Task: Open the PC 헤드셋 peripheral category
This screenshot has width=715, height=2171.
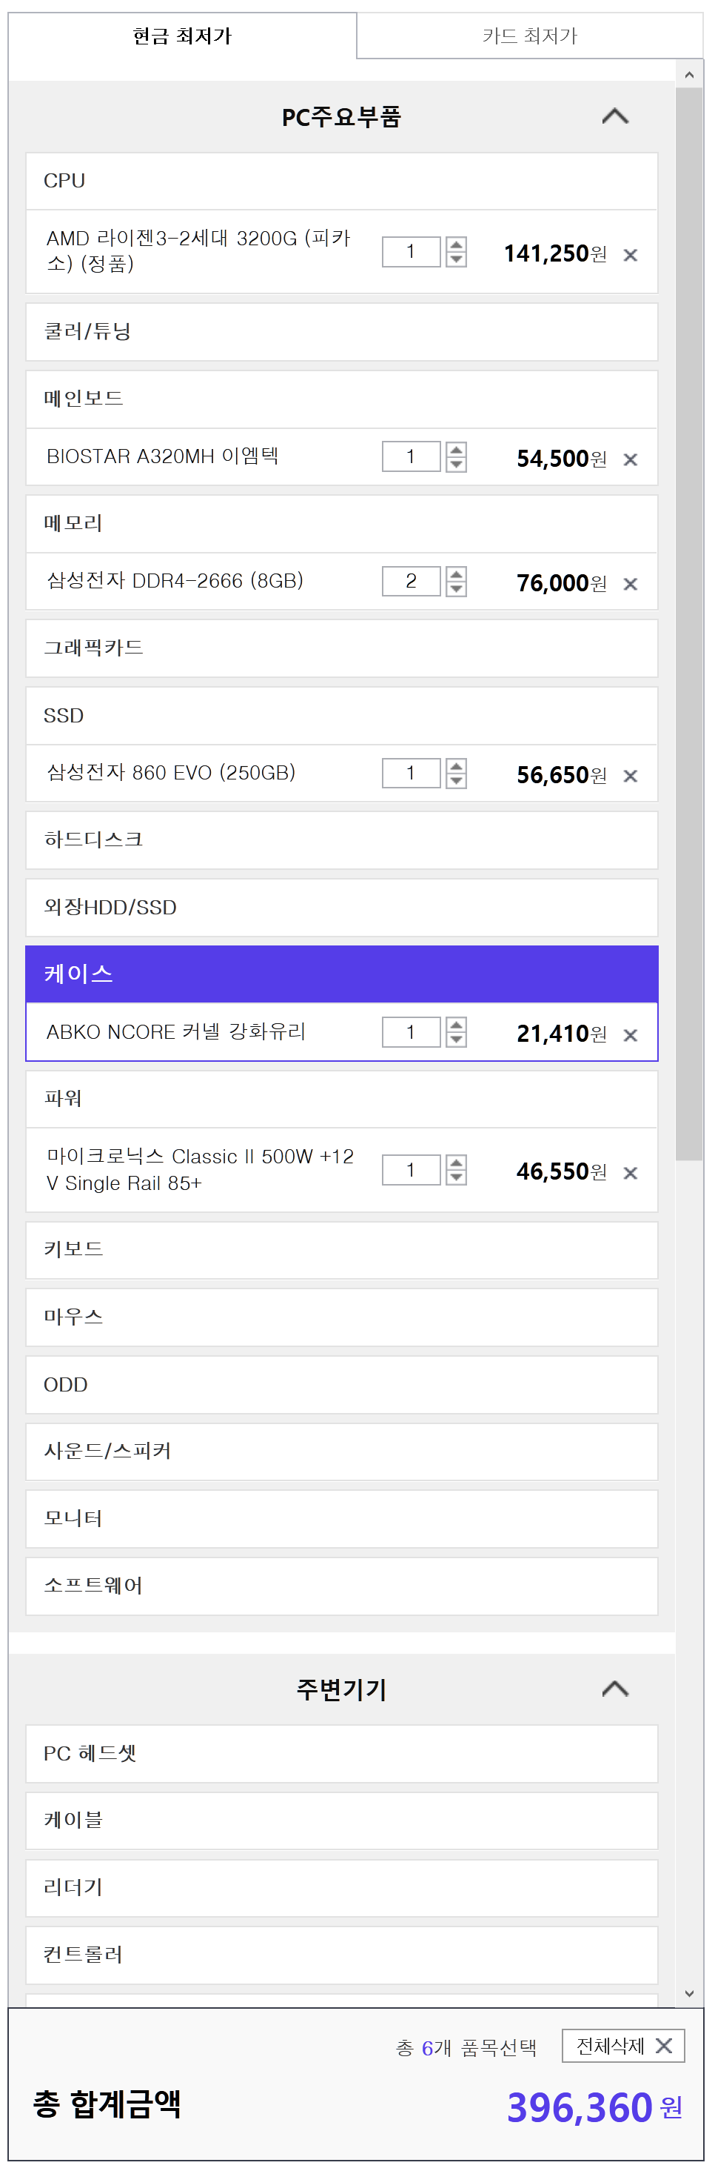Action: [341, 1753]
